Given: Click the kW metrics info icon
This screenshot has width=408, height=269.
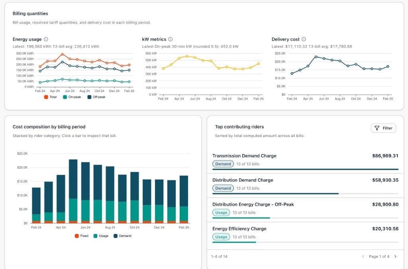Looking at the screenshot, I should [171, 39].
